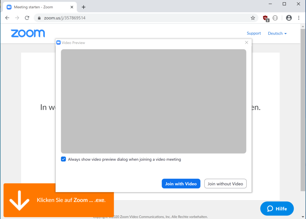
Task: Maximize the Chrome window
Action: tap(284, 4)
